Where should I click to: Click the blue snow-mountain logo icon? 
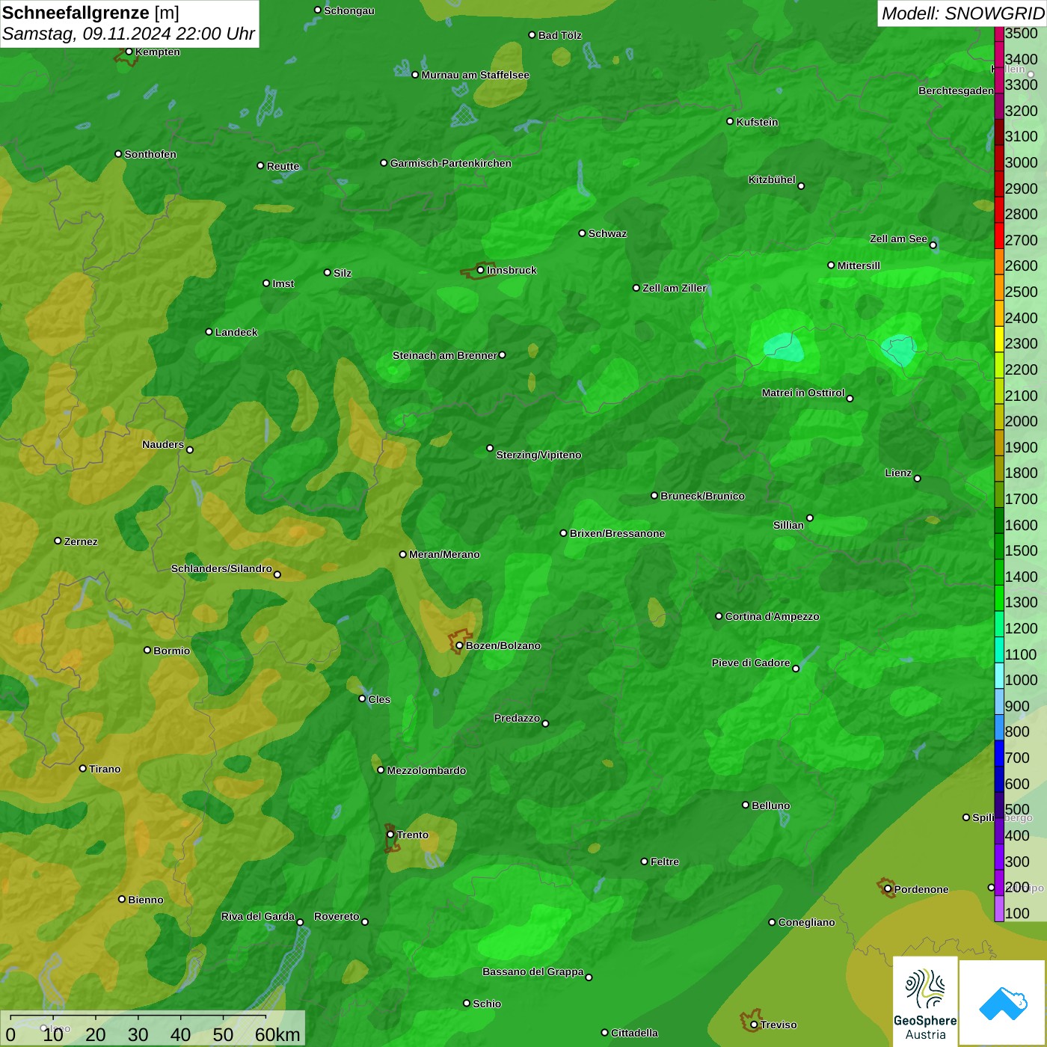1003,1003
